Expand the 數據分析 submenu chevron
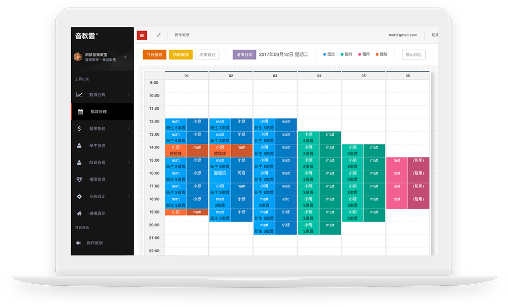The width and height of the screenshot is (508, 307). (x=129, y=95)
